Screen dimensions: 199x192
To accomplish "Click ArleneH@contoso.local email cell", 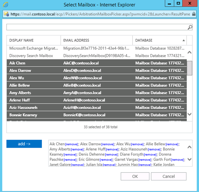I will 84,100.
